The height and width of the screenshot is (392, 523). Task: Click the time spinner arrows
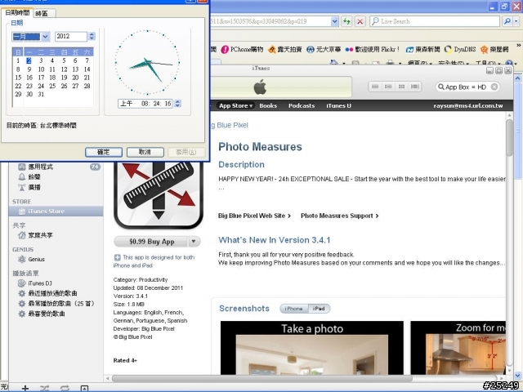click(178, 104)
